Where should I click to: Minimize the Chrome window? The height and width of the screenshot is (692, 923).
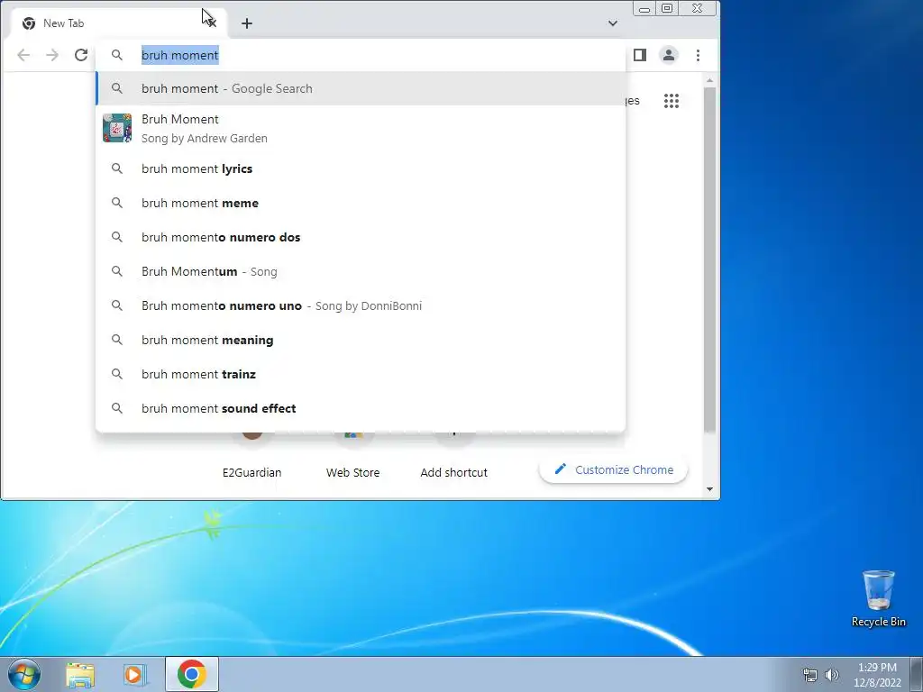(x=644, y=9)
